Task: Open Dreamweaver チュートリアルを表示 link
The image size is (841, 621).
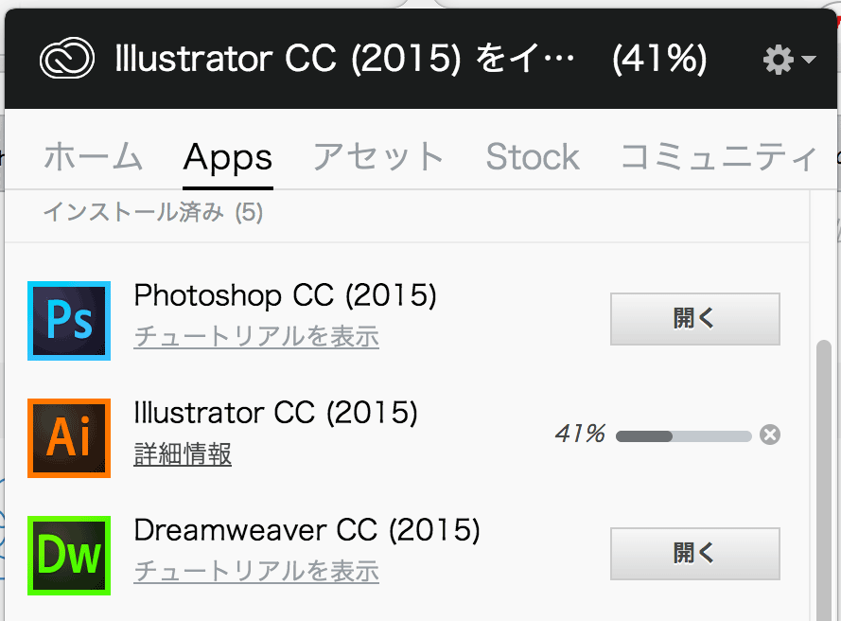Action: click(x=256, y=571)
